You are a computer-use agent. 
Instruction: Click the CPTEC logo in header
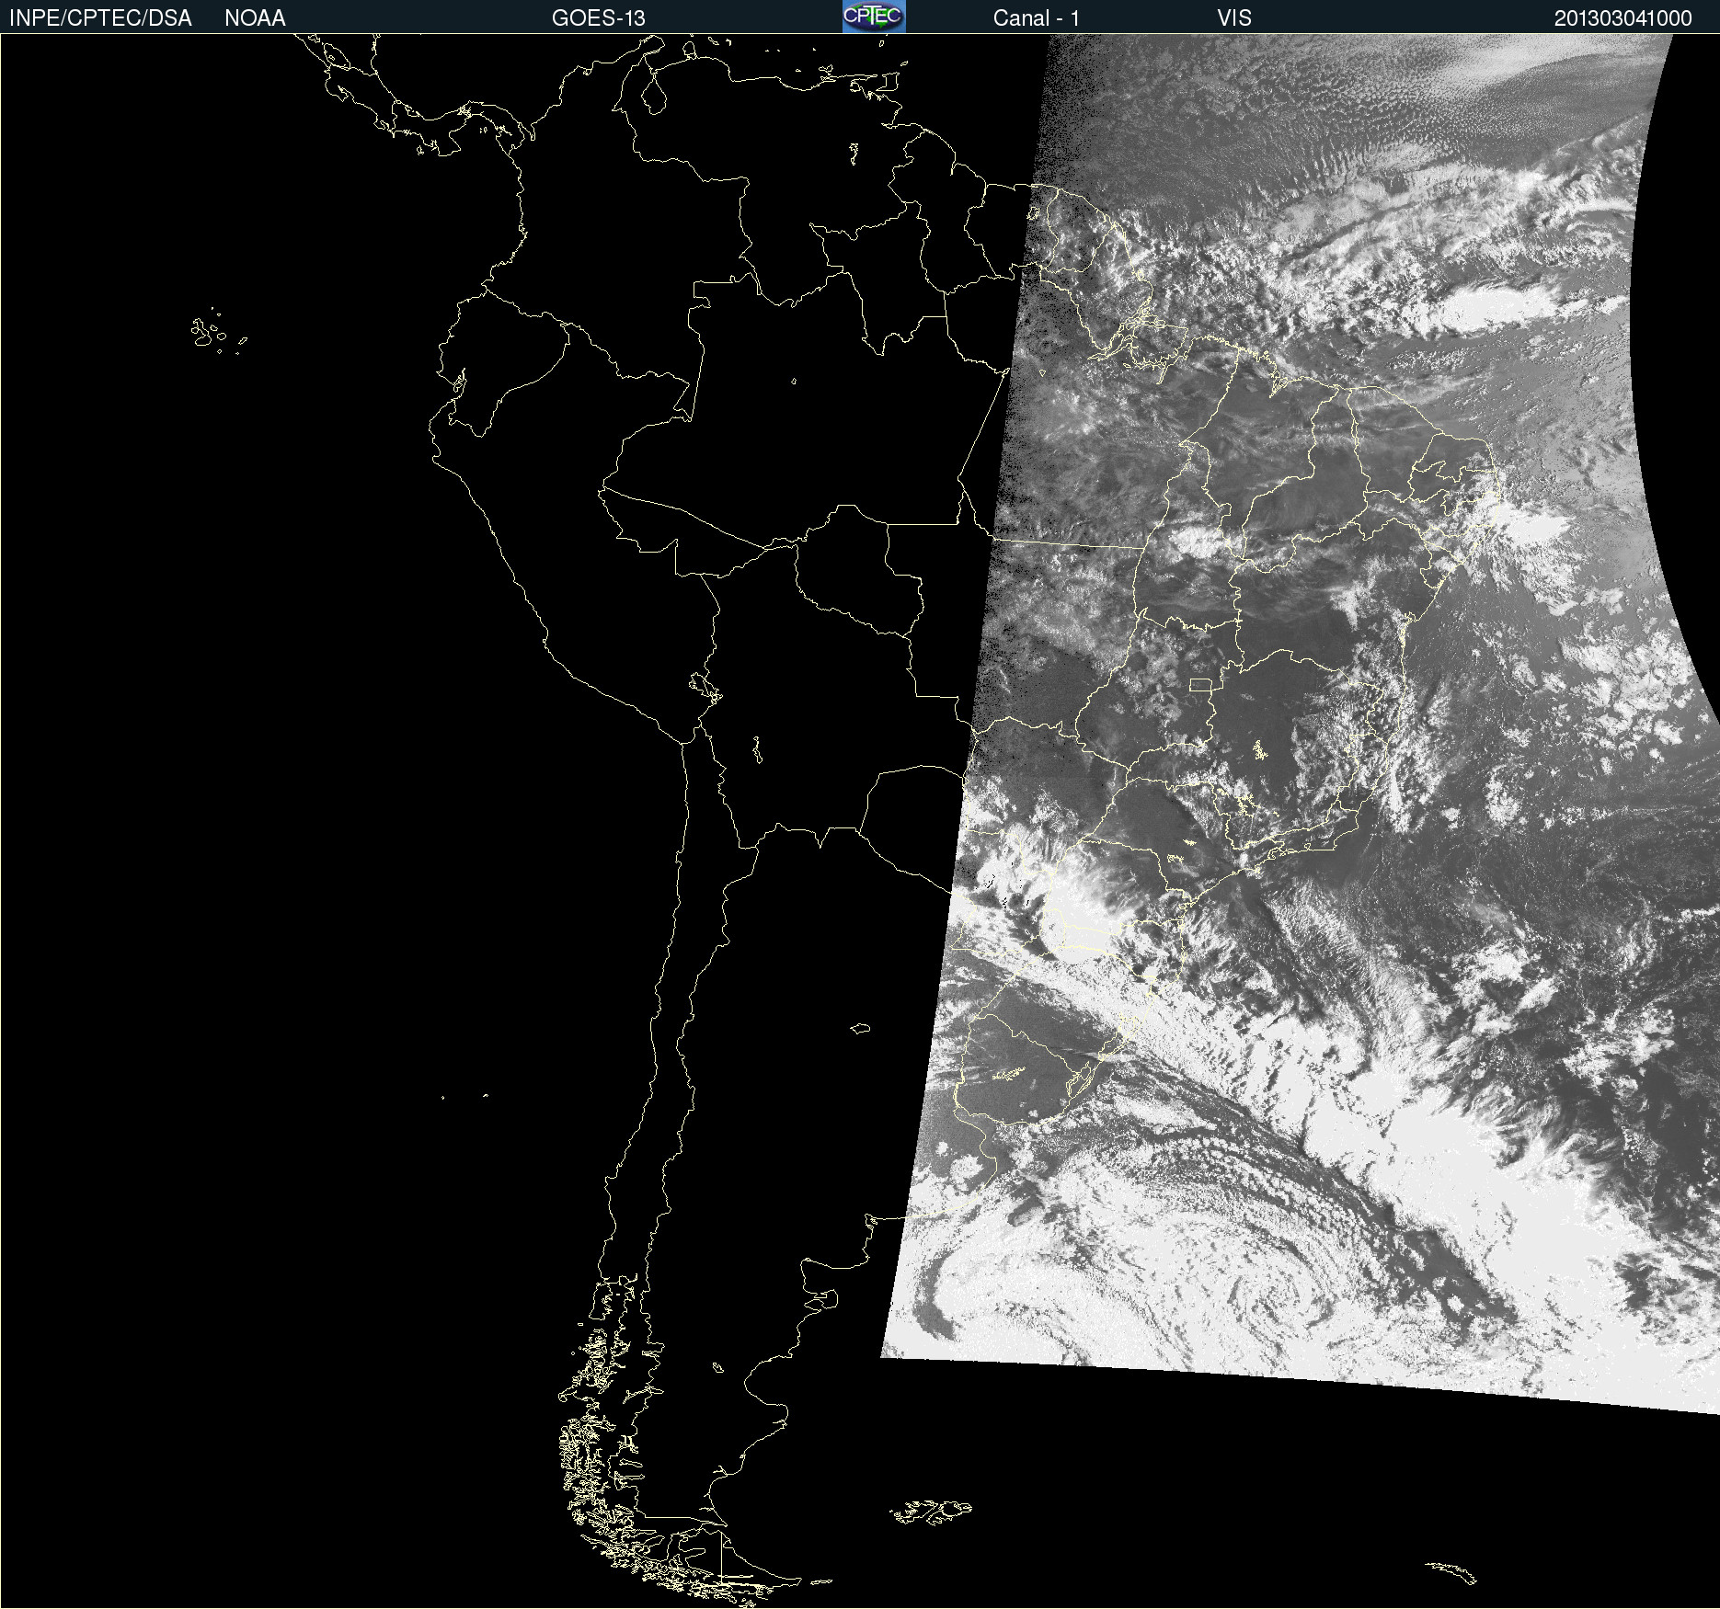874,17
